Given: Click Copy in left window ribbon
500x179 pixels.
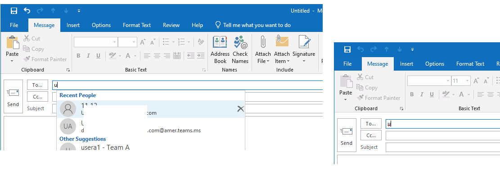Looking at the screenshot, I should click(x=33, y=49).
